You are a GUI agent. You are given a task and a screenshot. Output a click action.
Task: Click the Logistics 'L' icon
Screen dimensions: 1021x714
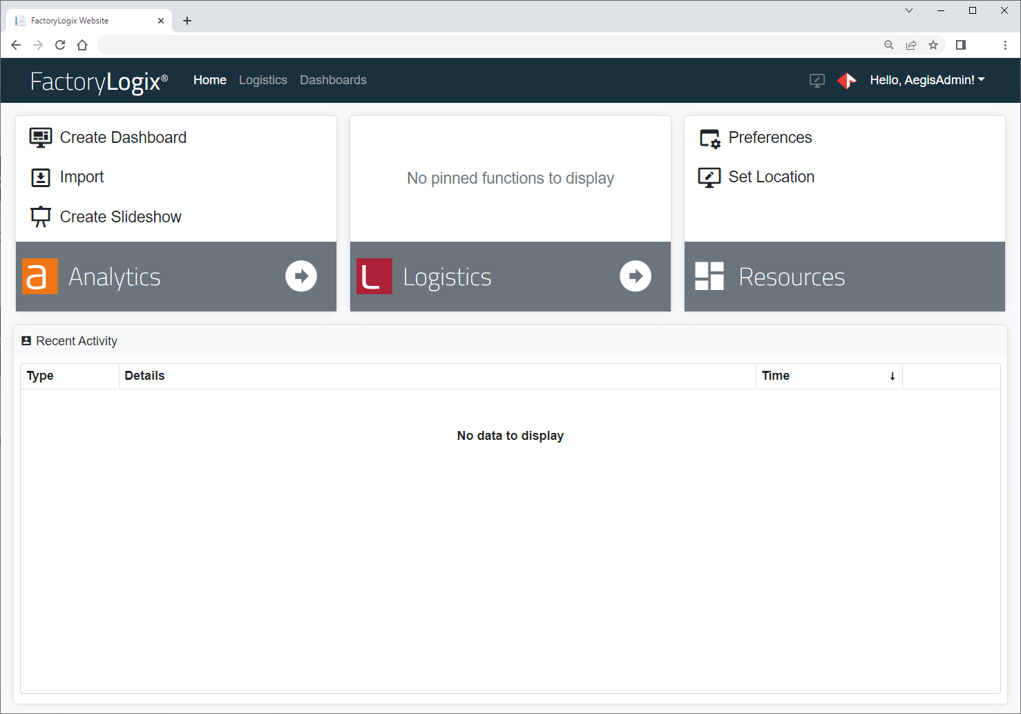click(x=374, y=276)
